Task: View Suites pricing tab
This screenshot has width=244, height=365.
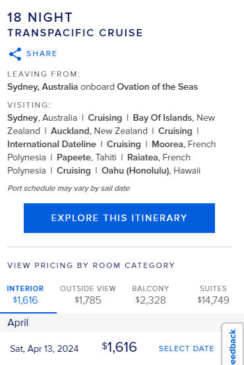Action: tap(213, 294)
